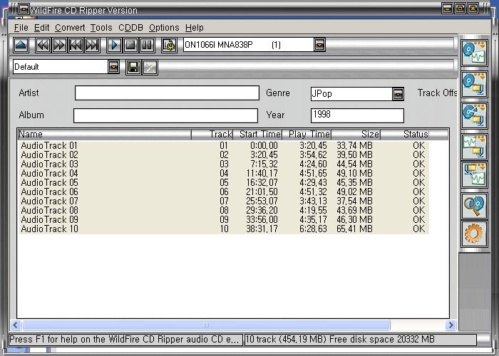Viewport: 499px width, 356px height.
Task: Sort by the Start Time column header
Action: coord(257,135)
